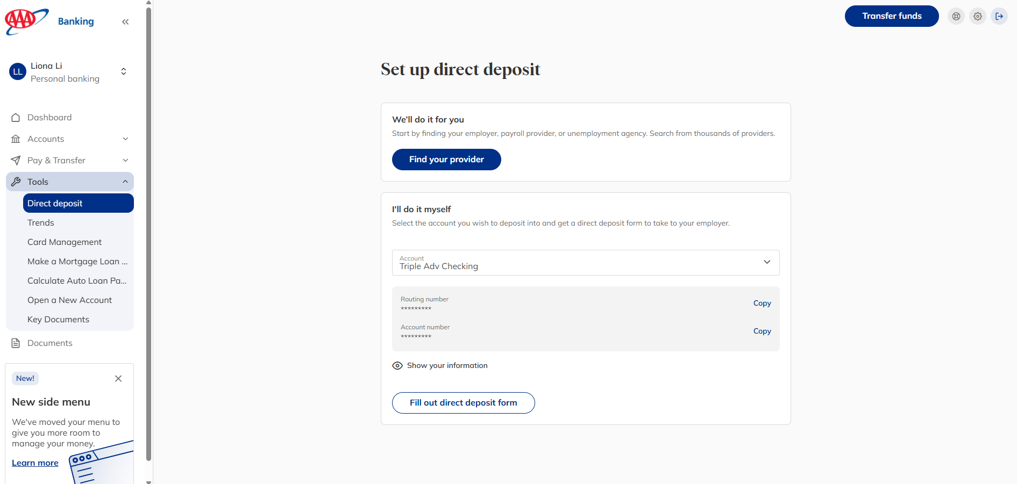
Task: Click the Documents file icon
Action: [x=16, y=343]
